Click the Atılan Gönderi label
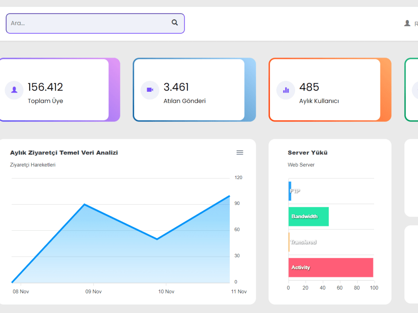This screenshot has height=313, width=418. click(184, 101)
